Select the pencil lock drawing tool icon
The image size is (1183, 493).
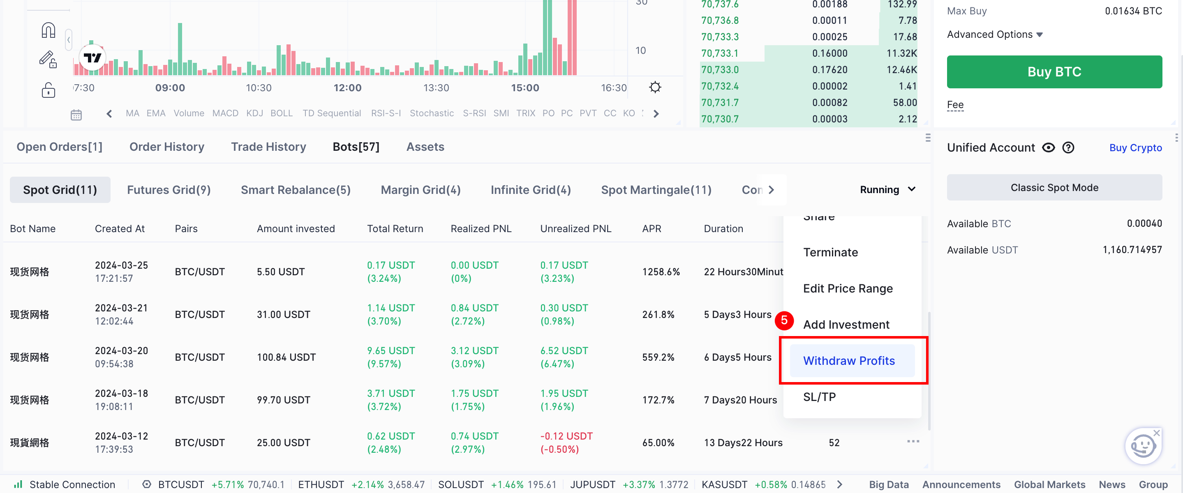48,59
